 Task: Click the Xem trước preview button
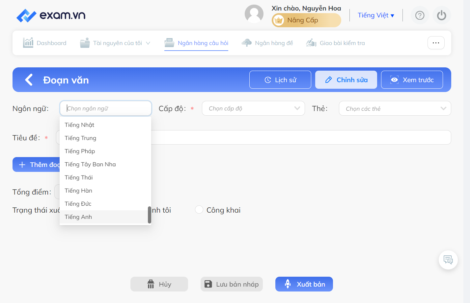[412, 80]
